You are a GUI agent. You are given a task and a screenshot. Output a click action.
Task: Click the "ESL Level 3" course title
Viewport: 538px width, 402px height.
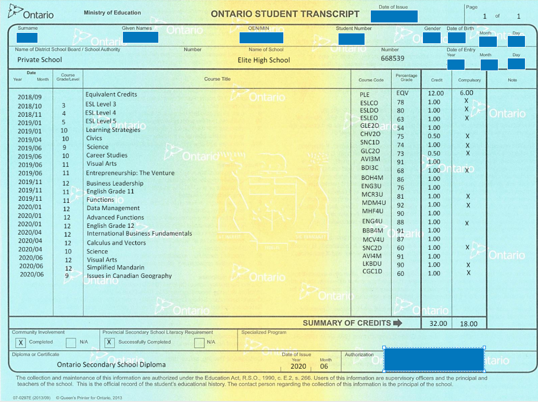[x=101, y=104]
